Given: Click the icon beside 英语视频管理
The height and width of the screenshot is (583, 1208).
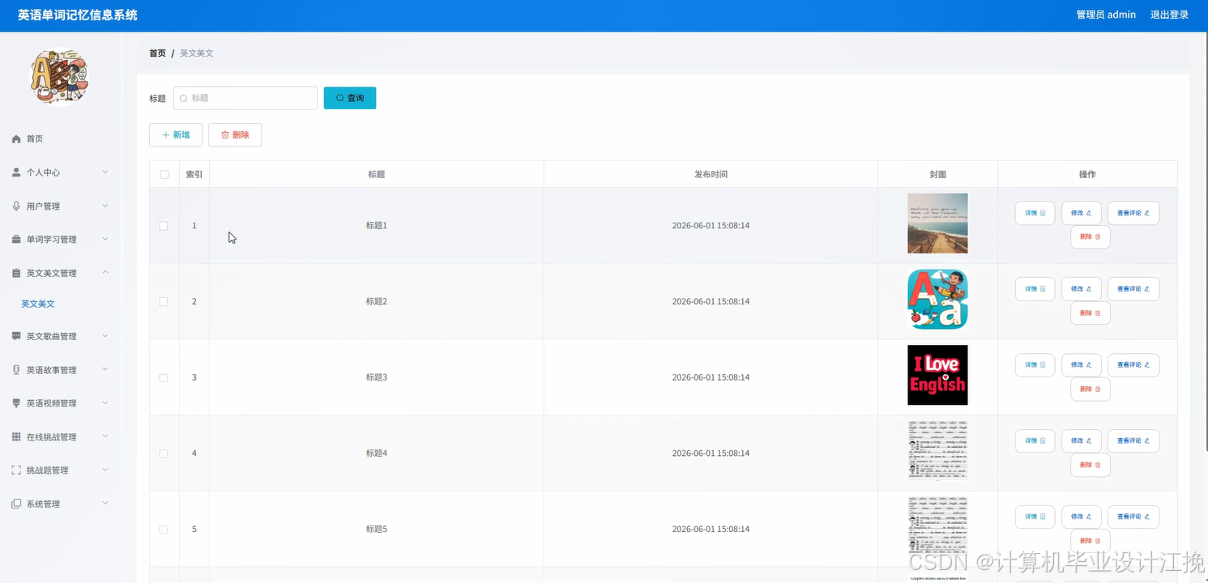Looking at the screenshot, I should pos(16,403).
